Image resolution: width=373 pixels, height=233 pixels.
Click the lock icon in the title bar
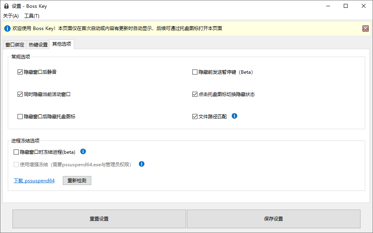6,6
